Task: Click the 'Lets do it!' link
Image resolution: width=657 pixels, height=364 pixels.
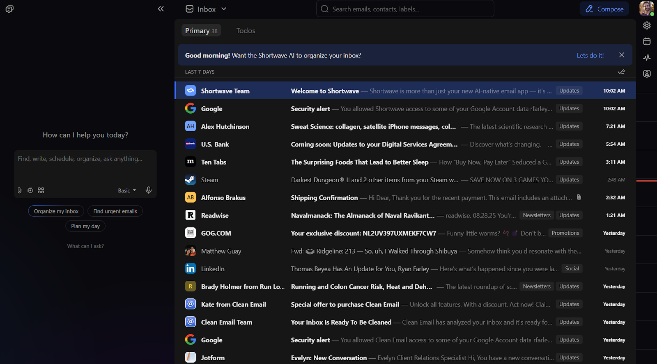Action: pyautogui.click(x=590, y=55)
